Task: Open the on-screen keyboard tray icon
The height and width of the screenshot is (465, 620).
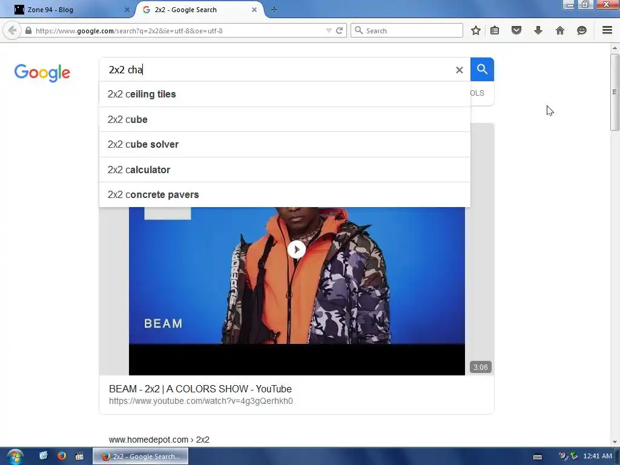Action: (538, 457)
